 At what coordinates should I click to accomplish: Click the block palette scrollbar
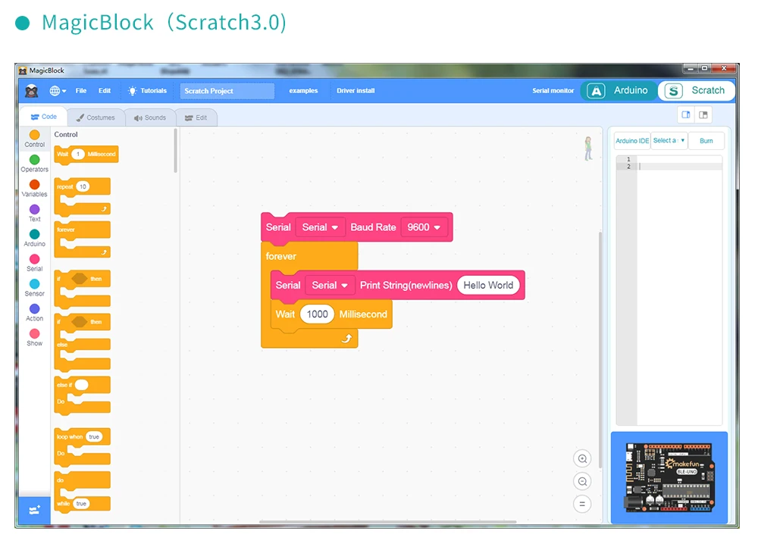click(176, 150)
